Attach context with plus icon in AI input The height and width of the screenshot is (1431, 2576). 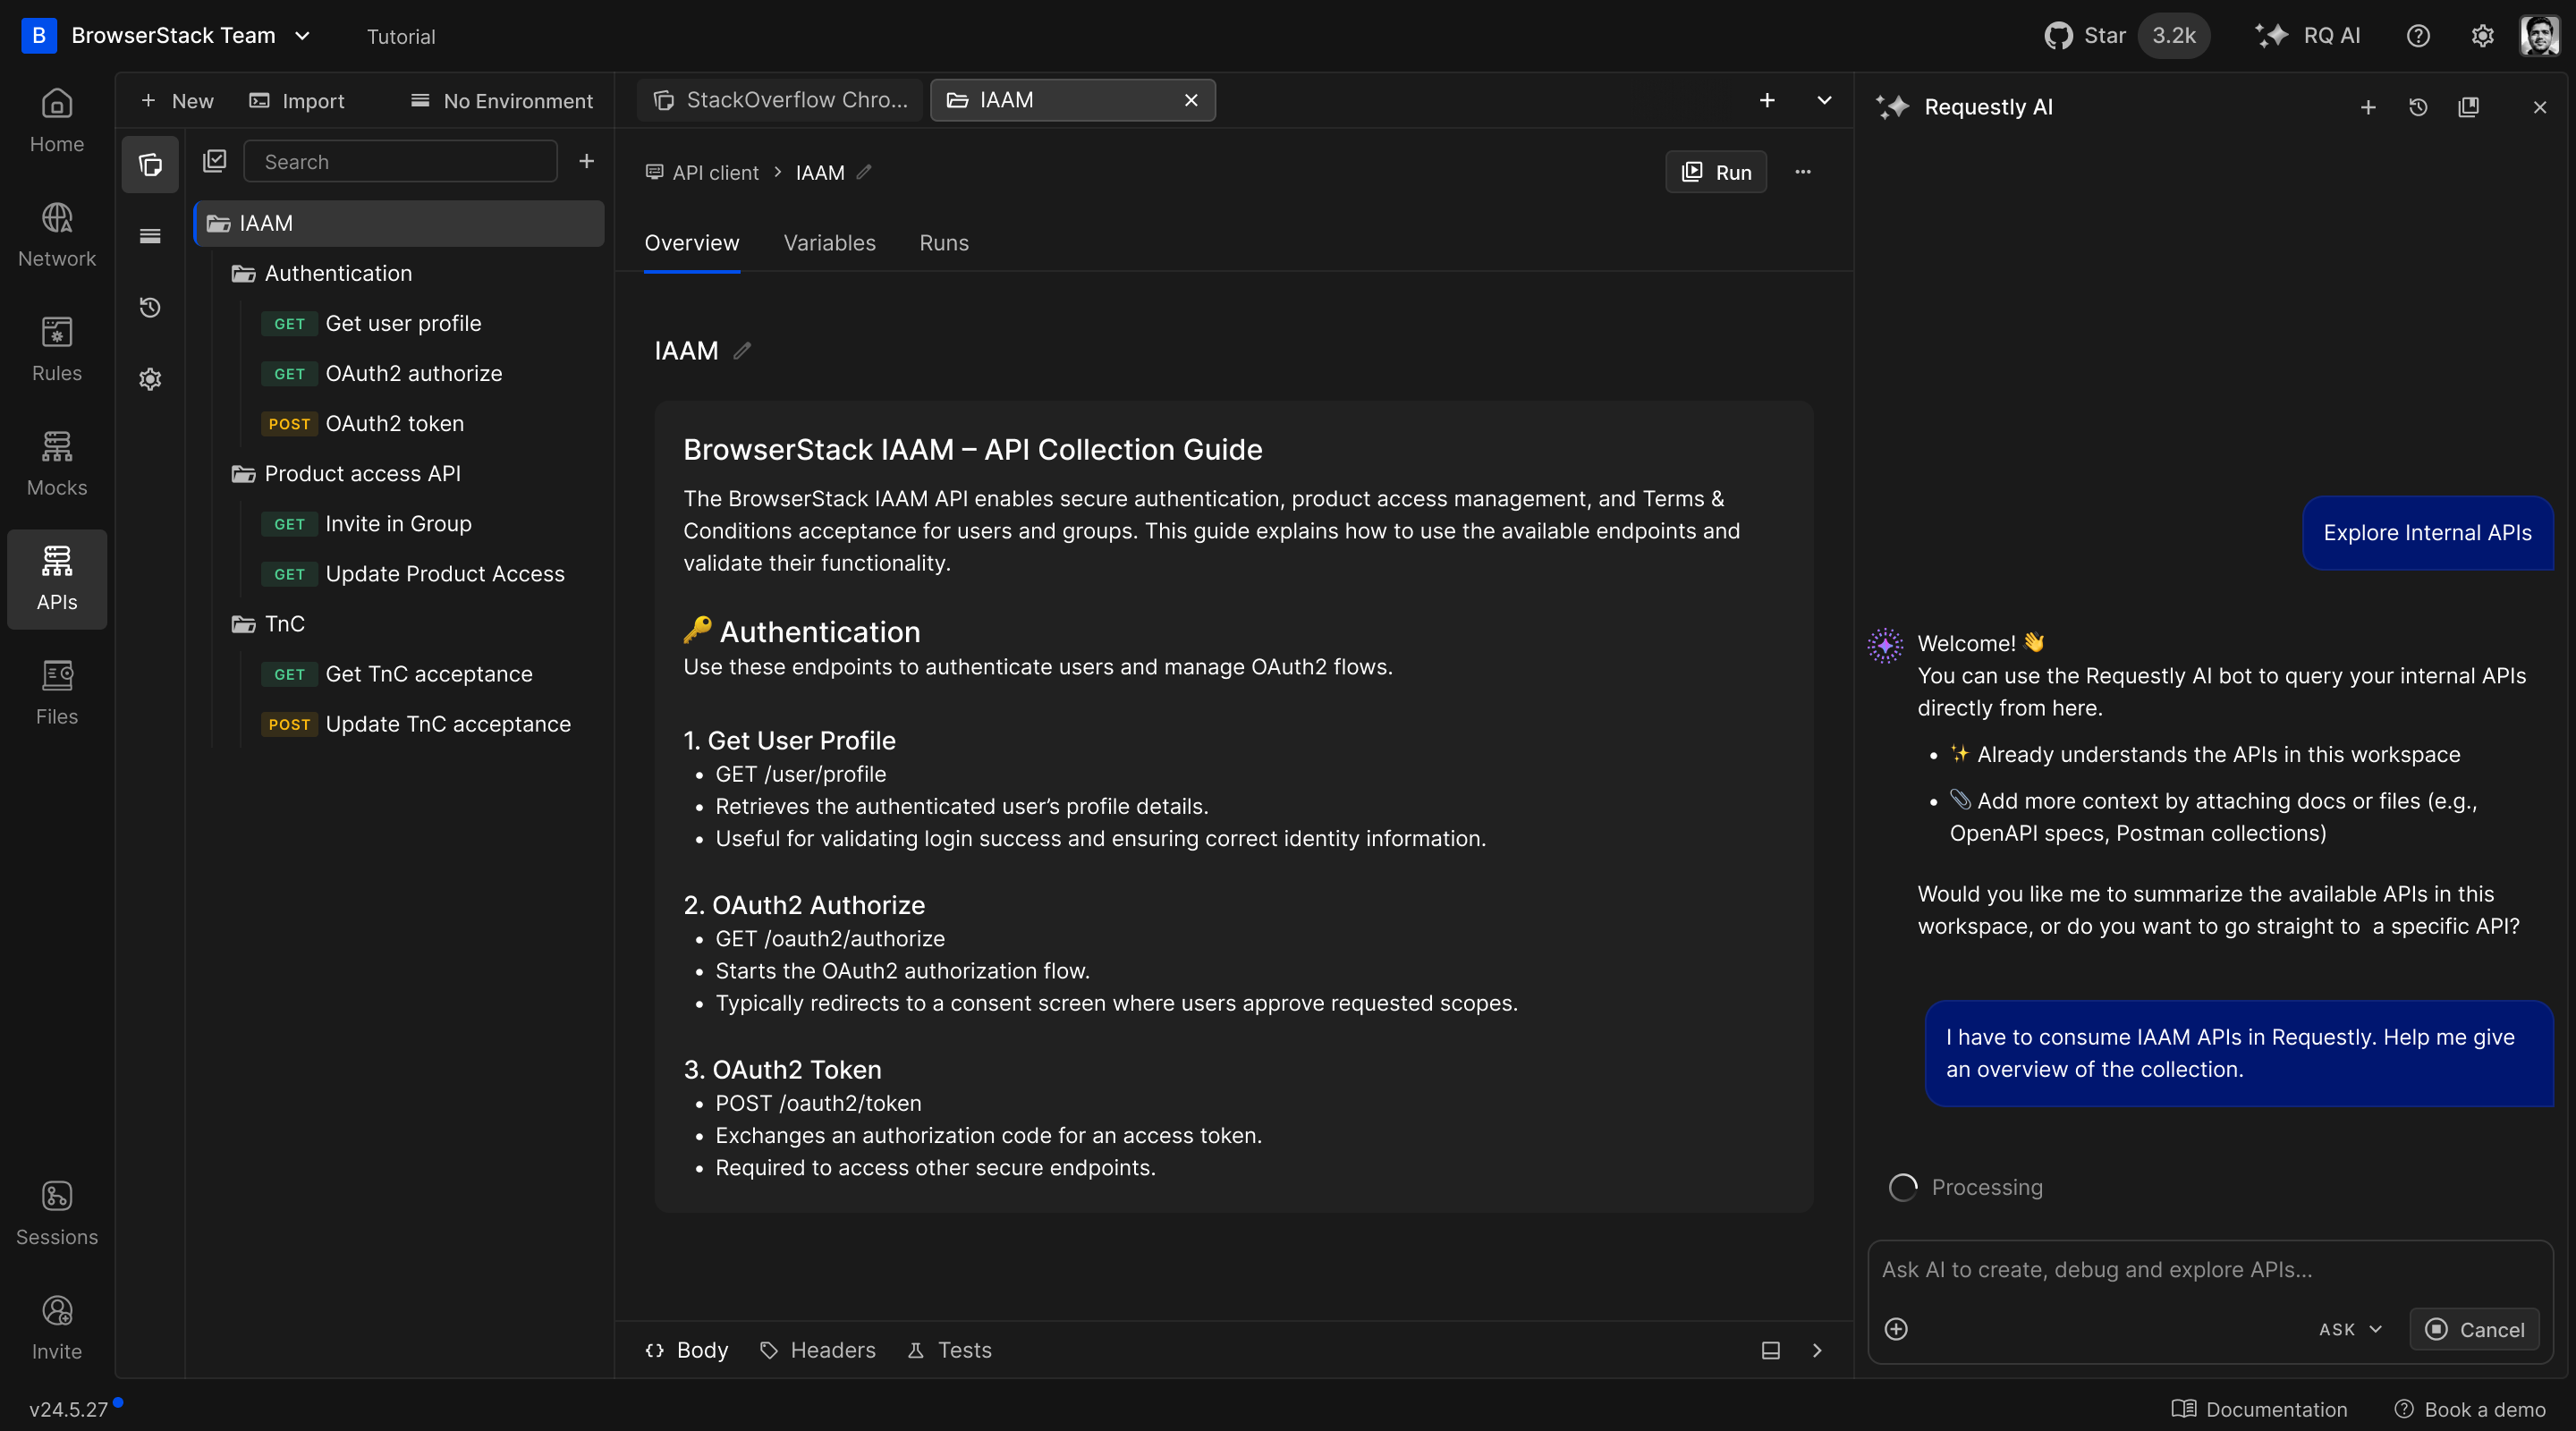[1896, 1329]
